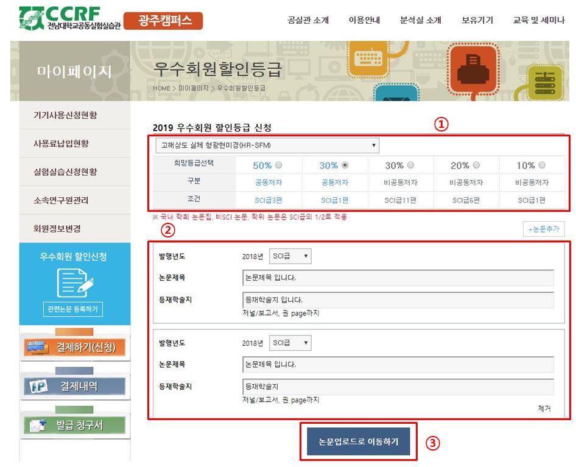Click the 결제하기(신청) payment icon button
This screenshot has width=576, height=467.
coord(76,347)
